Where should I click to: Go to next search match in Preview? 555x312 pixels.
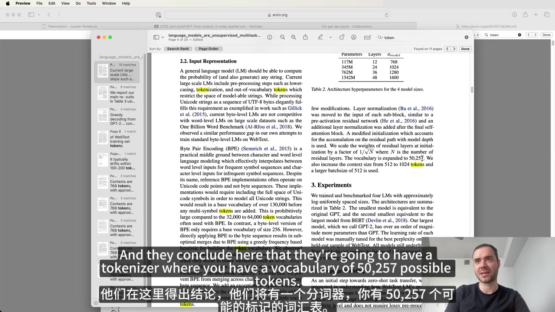pyautogui.click(x=454, y=49)
